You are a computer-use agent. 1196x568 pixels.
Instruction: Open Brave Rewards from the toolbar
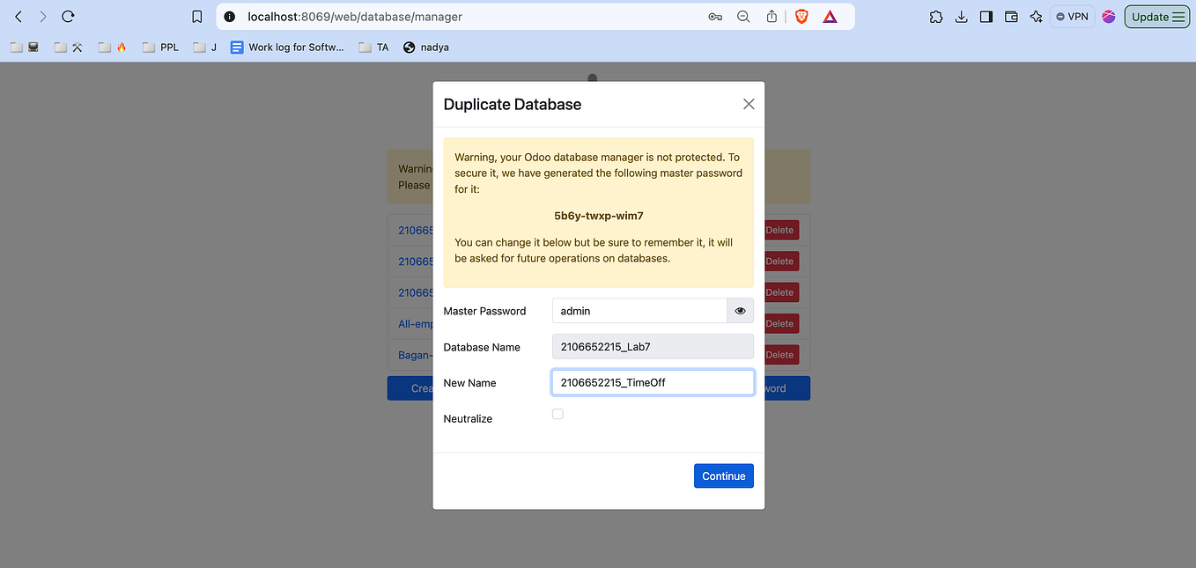tap(829, 16)
